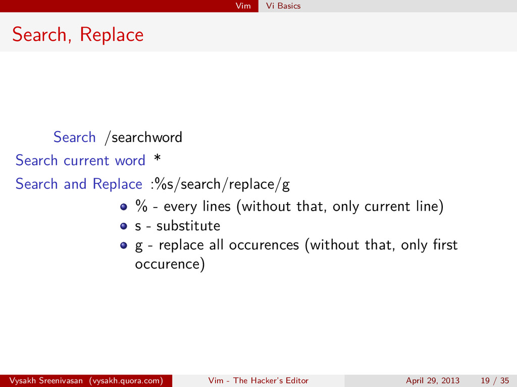The height and width of the screenshot is (387, 517).
Task: Open the Vi Basics subsection in header
Action: coord(283,6)
